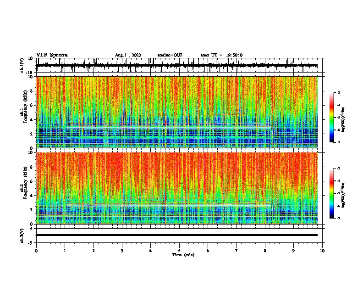Viewport: 363px width, 281px height.
Task: Click time axis tick label '6'
Action: (208, 251)
